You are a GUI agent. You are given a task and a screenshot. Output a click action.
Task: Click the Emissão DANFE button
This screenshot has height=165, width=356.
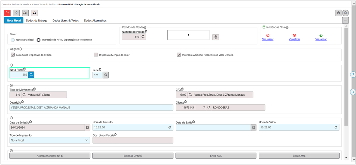133,156
